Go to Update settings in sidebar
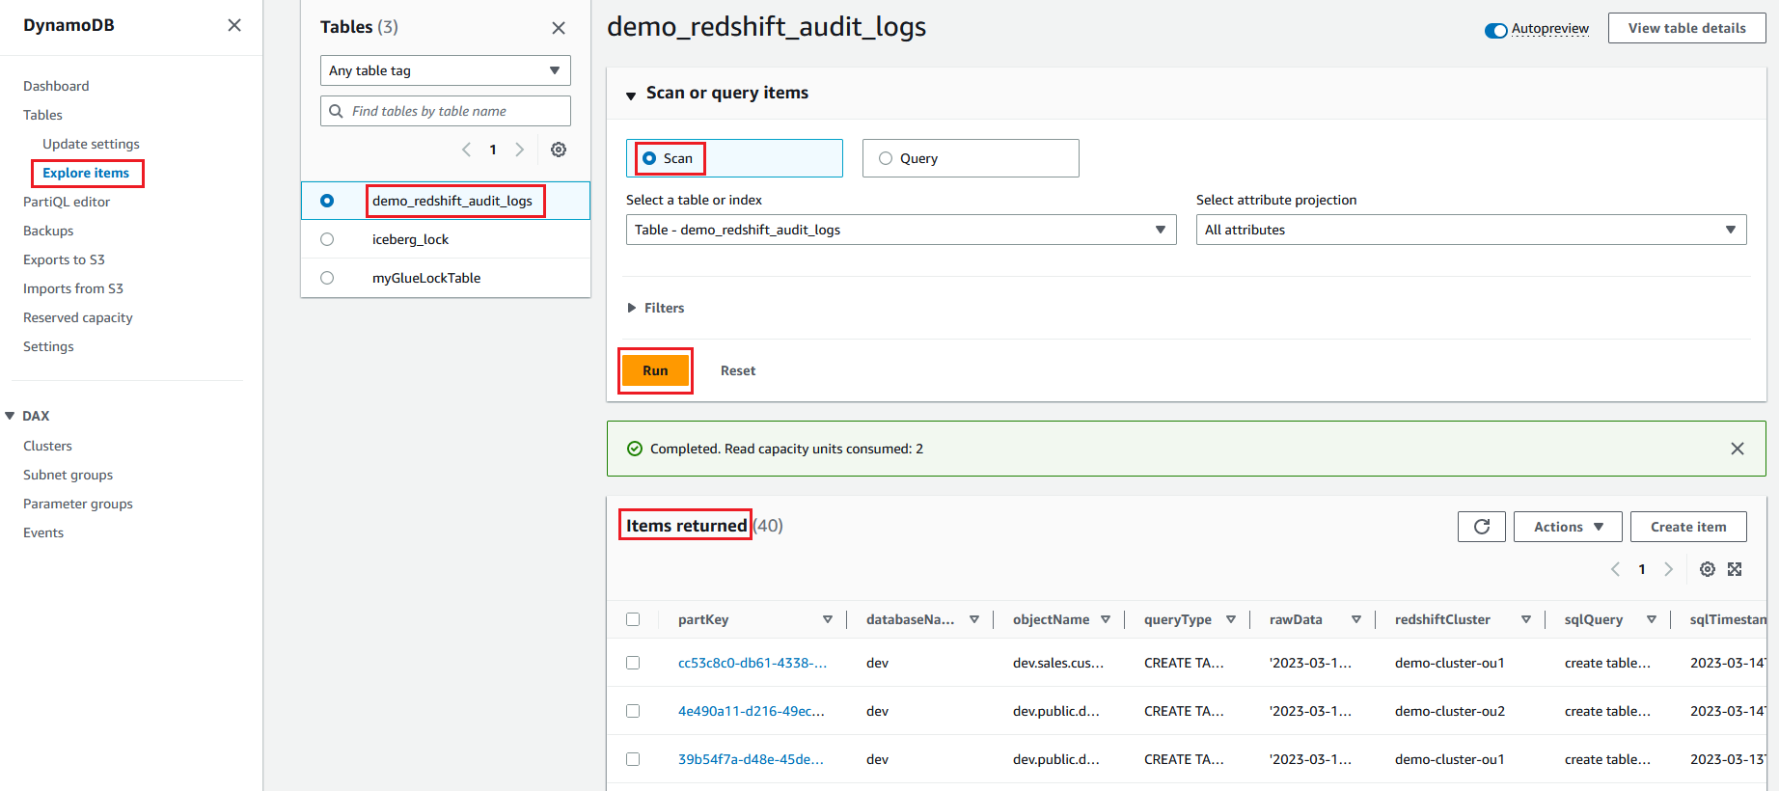The width and height of the screenshot is (1779, 791). point(91,144)
